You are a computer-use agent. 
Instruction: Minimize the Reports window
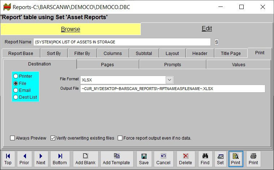click(221, 7)
